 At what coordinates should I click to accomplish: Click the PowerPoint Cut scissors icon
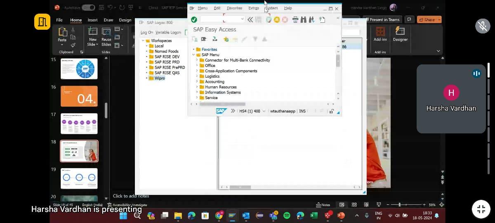pos(73,30)
